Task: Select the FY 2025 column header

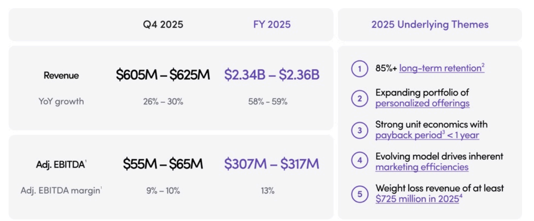Action: [x=272, y=25]
